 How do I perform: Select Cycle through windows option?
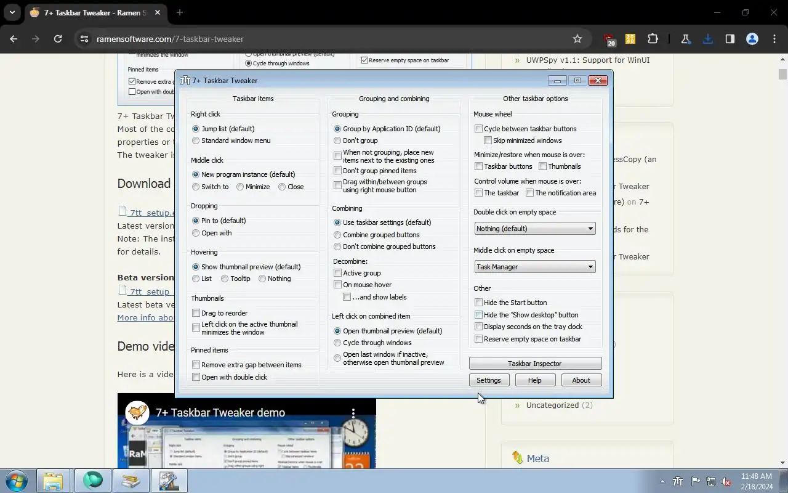click(x=372, y=343)
